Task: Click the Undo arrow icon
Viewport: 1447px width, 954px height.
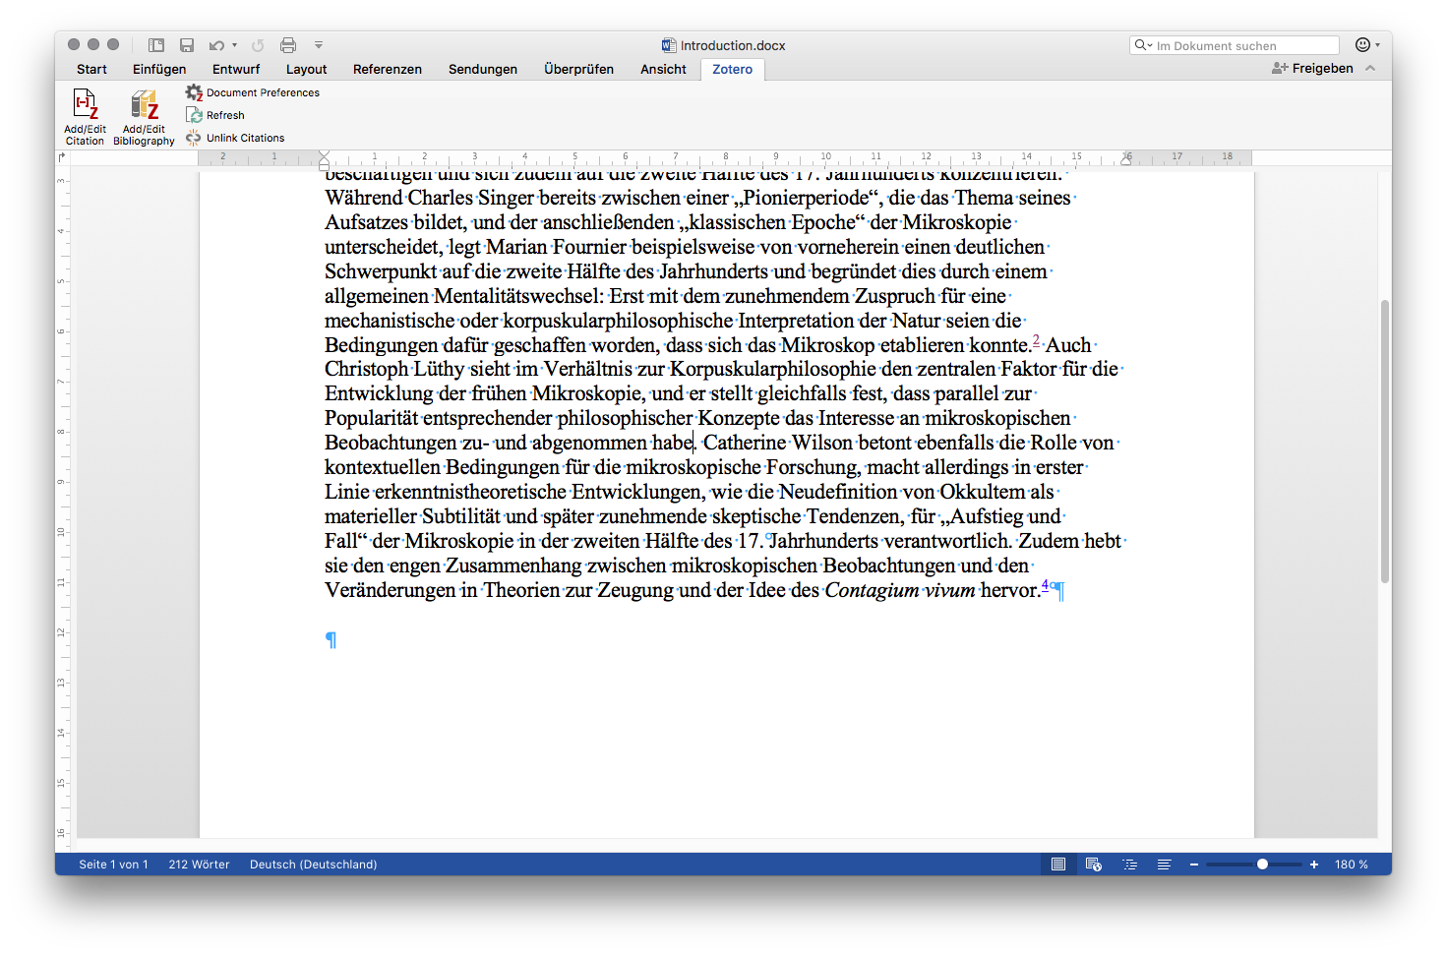Action: point(216,45)
